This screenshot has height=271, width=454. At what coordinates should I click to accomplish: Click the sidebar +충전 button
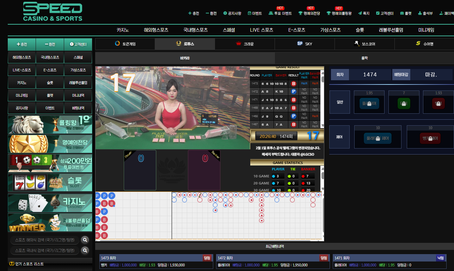point(22,44)
